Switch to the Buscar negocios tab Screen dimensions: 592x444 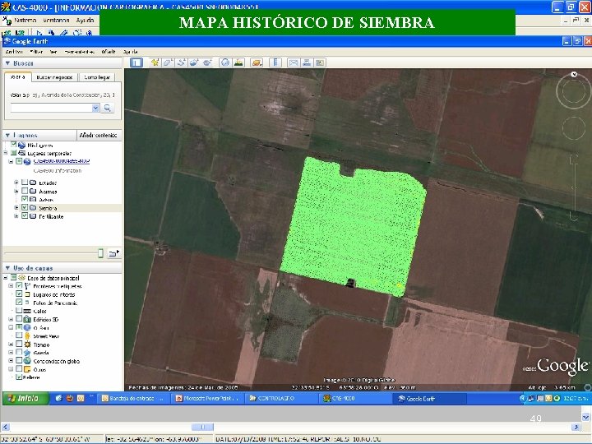(54, 77)
